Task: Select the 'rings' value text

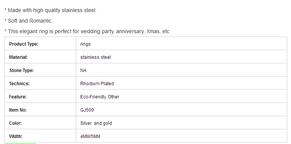Action: [x=85, y=44]
